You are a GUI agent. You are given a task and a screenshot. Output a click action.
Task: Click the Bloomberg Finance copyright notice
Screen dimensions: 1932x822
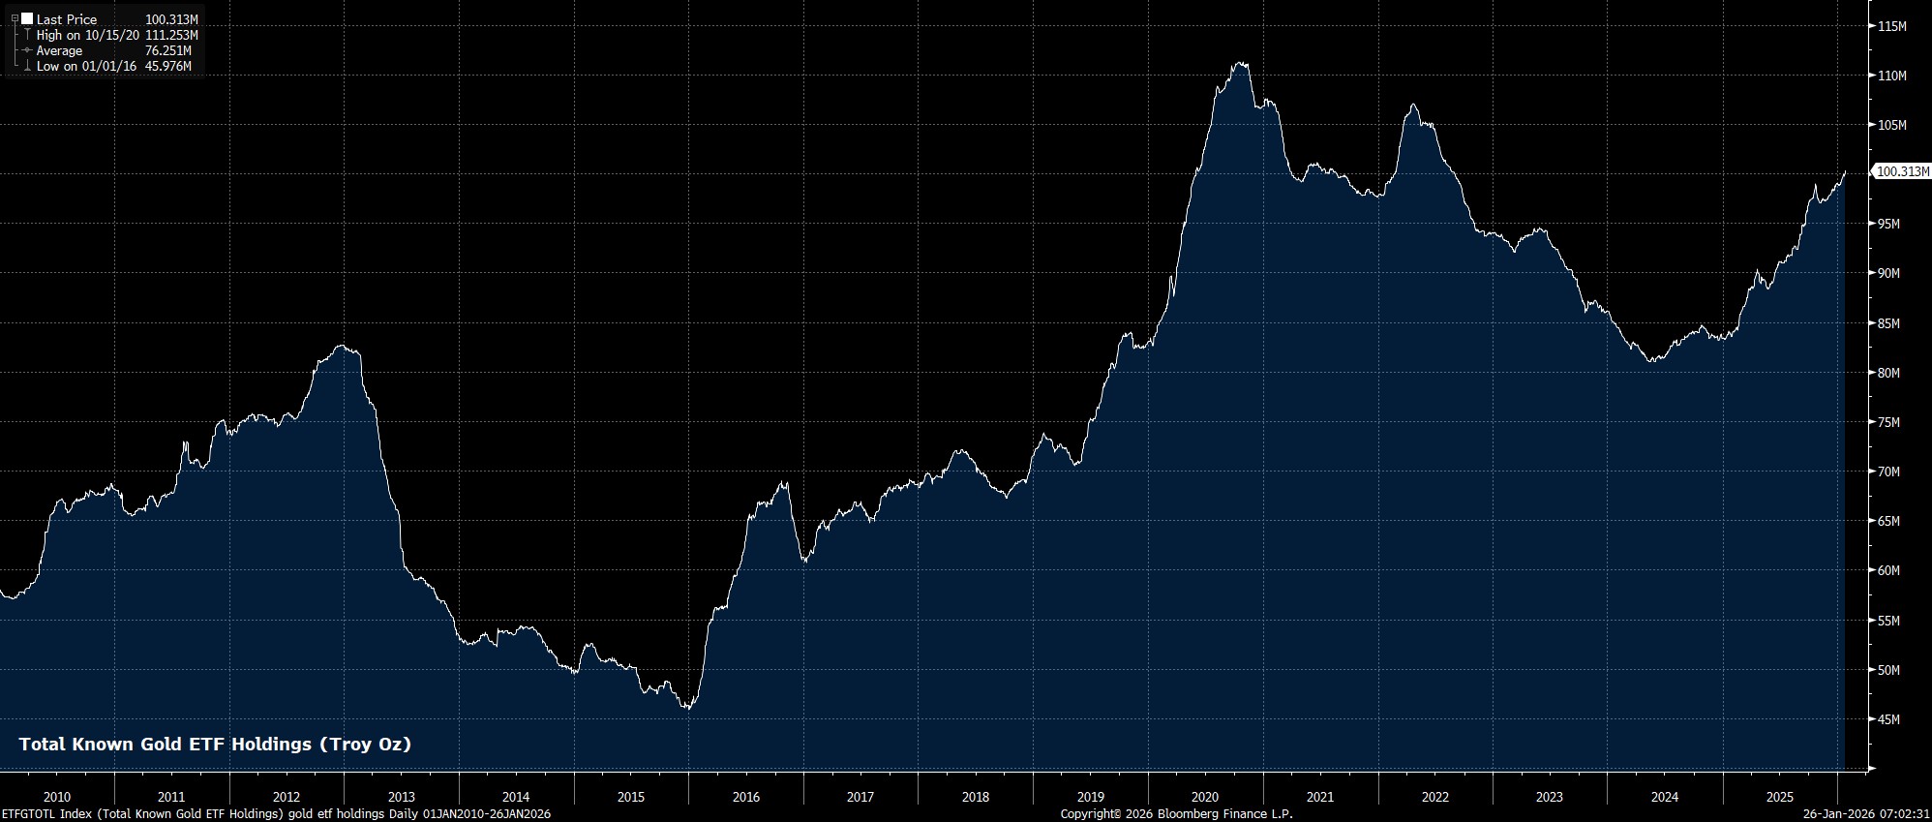point(1176,813)
